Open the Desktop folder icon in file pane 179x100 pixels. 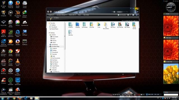[x=77, y=25]
